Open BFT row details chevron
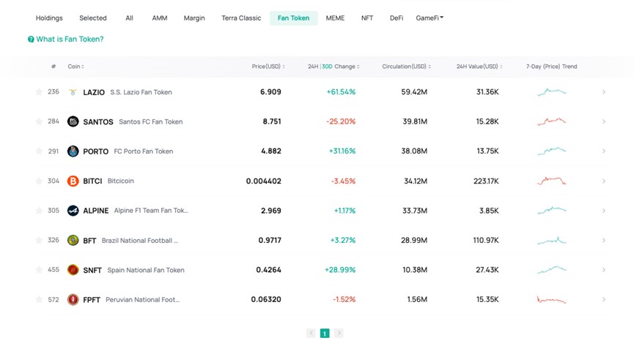The width and height of the screenshot is (634, 346). (x=604, y=240)
